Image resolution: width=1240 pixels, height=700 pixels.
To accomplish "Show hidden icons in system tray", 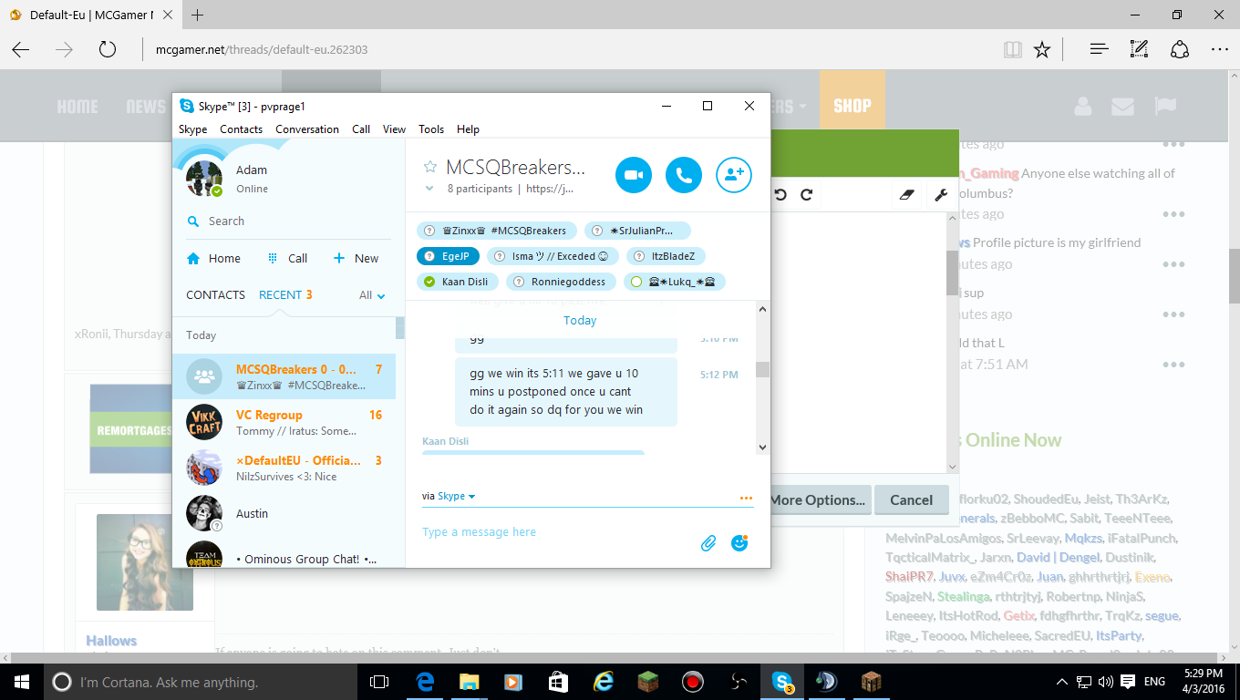I will click(x=1061, y=682).
